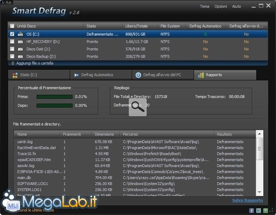Viewport: 276px width, 215px height.
Task: Check the HP_RECOVERY (D:) drive checkbox
Action: [x=12, y=41]
